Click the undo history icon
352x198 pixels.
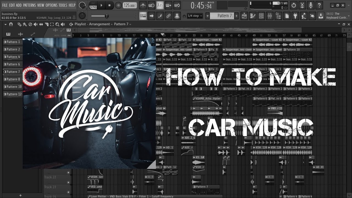294,5
